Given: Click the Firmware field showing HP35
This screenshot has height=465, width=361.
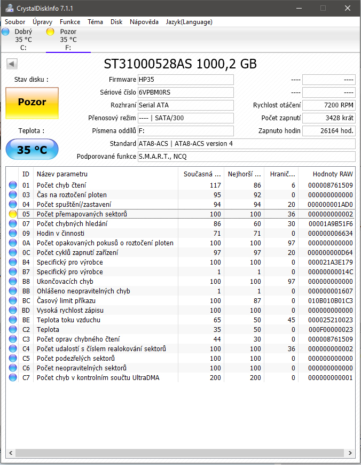Looking at the screenshot, I should [x=185, y=80].
